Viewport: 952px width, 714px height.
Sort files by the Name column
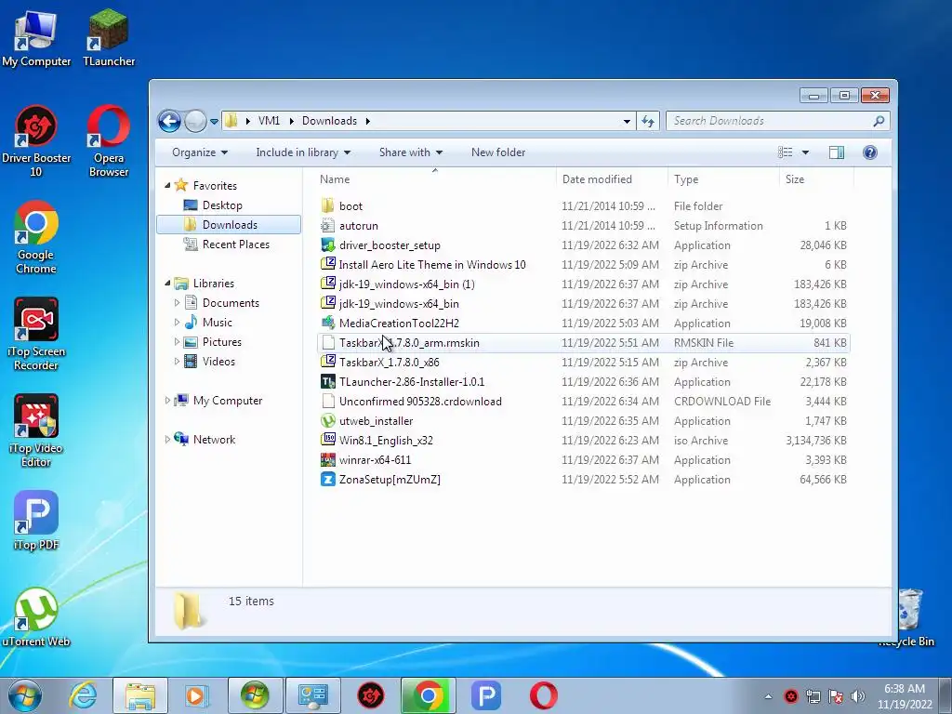435,179
